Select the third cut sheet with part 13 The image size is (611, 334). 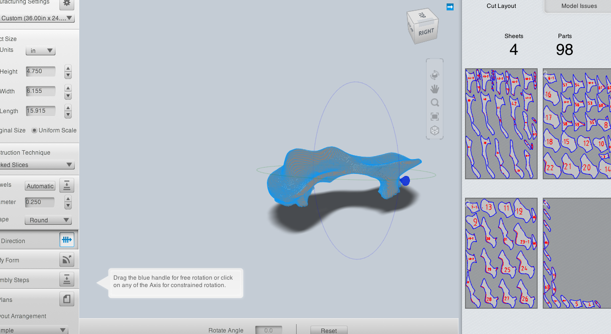(501, 253)
